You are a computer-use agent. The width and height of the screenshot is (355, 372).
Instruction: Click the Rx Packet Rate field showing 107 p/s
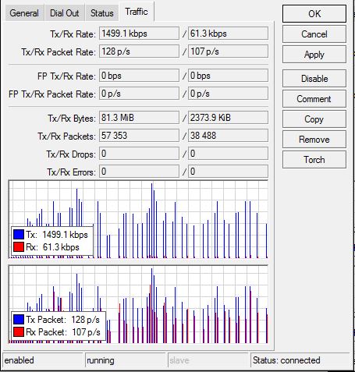pyautogui.click(x=228, y=51)
